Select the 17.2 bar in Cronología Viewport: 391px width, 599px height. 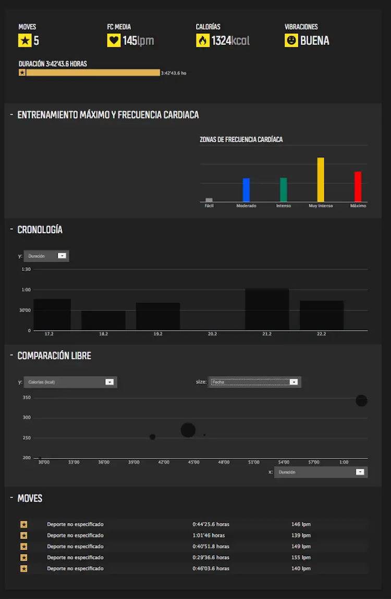click(x=52, y=315)
